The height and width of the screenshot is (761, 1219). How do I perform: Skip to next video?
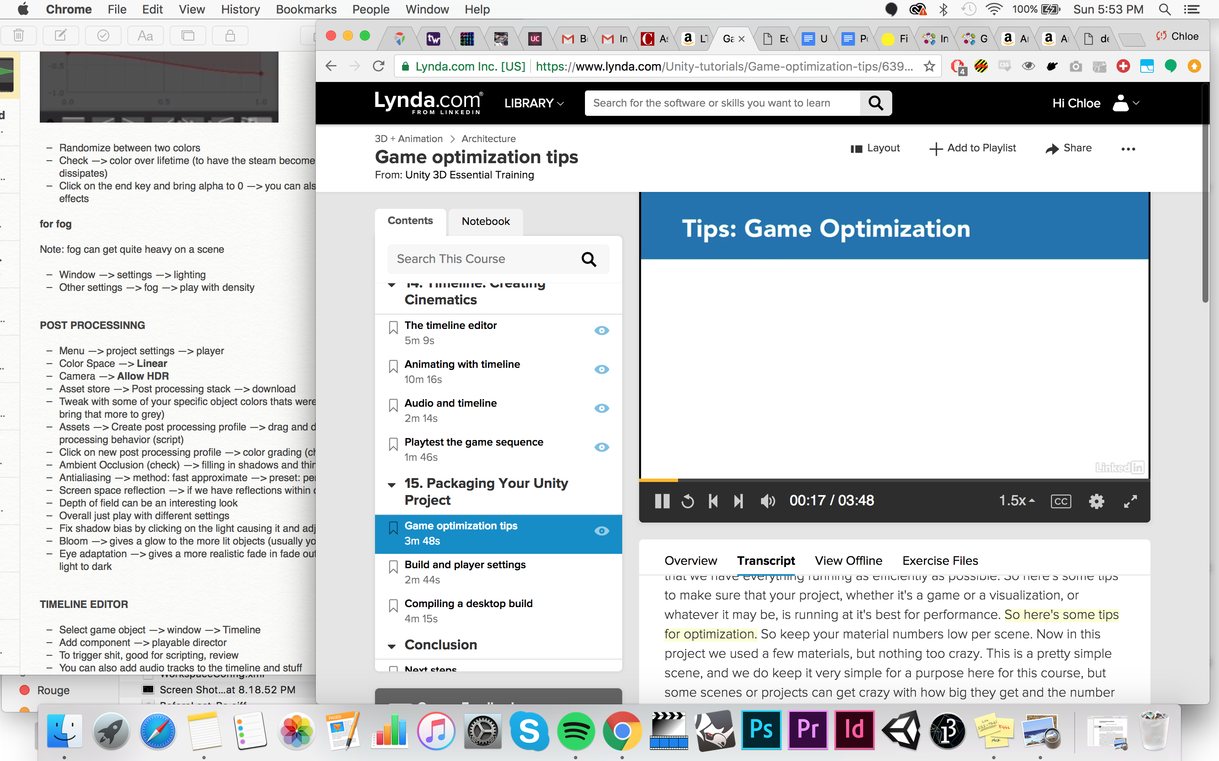(739, 501)
